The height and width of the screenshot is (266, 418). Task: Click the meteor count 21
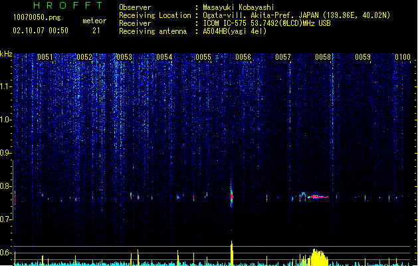pyautogui.click(x=96, y=31)
